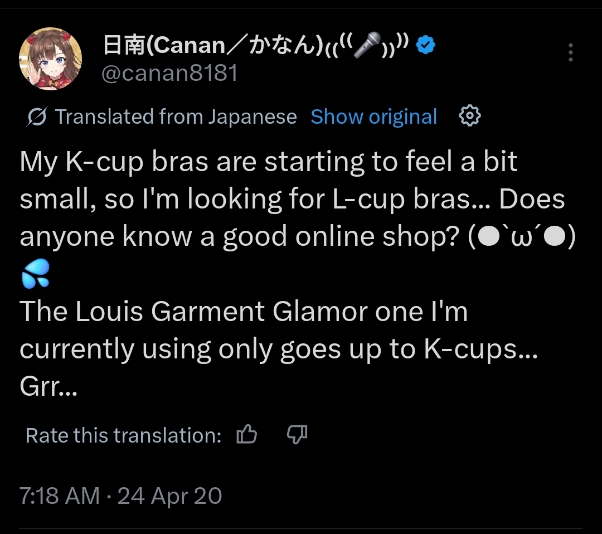
Task: Click the 7:18 AM timestamp
Action: click(60, 495)
